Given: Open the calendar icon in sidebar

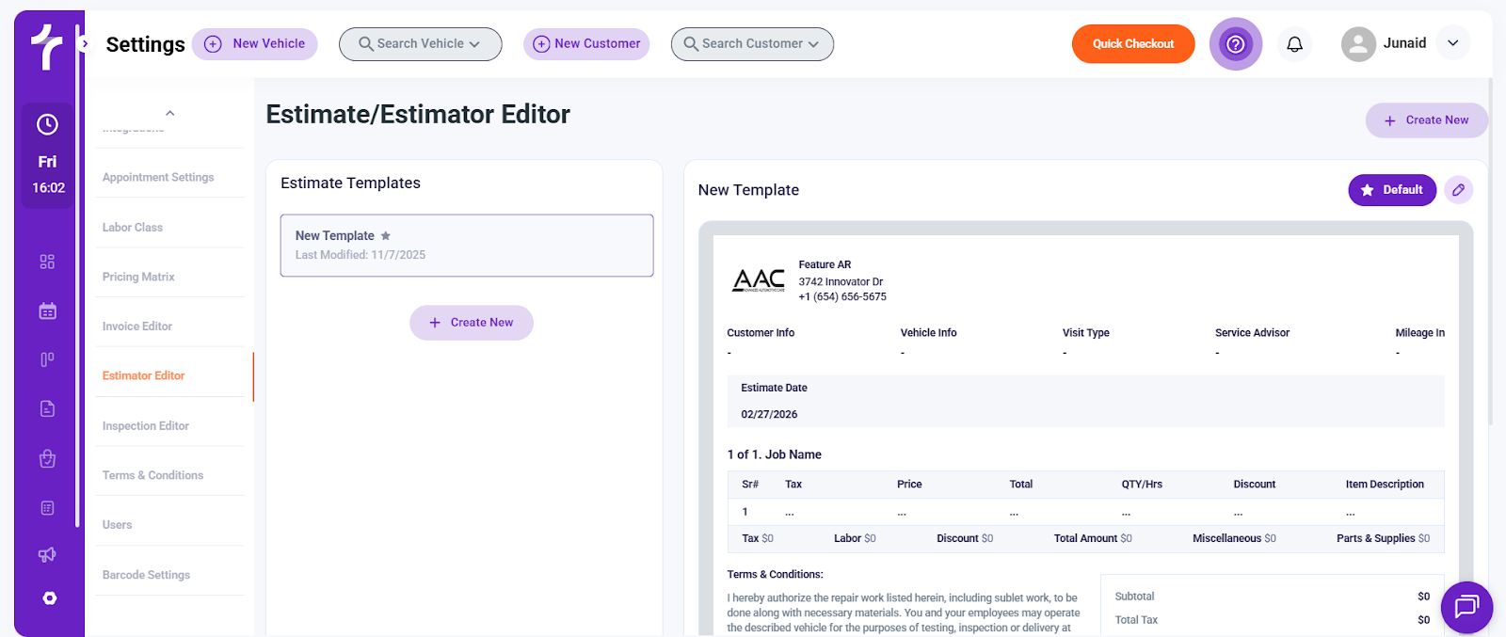Looking at the screenshot, I should [x=48, y=311].
